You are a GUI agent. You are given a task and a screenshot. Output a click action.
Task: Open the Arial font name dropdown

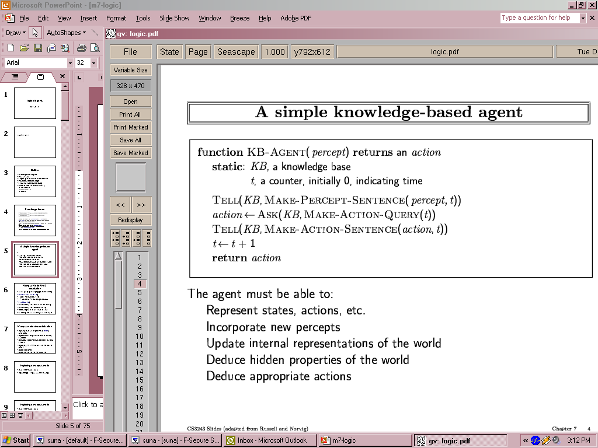(70, 63)
